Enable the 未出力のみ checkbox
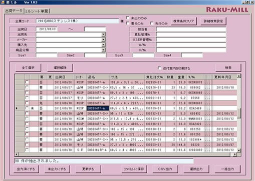The width and height of the screenshot is (255, 181). pyautogui.click(x=128, y=18)
